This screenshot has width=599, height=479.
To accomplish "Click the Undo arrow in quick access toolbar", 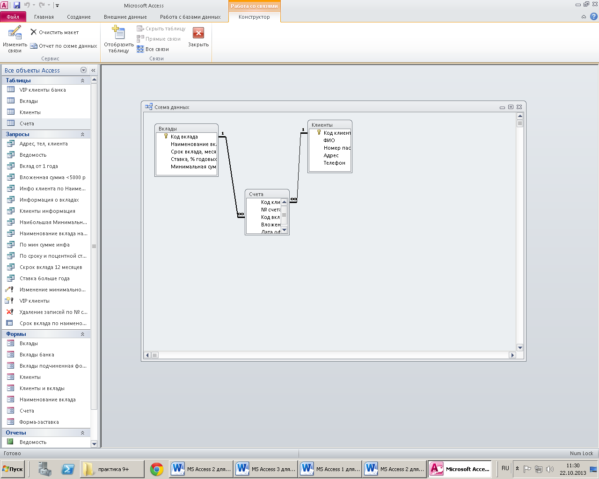I will [27, 5].
